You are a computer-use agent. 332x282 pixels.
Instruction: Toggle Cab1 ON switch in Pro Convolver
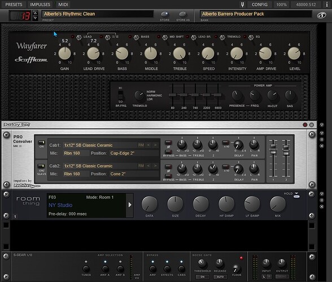41,142
